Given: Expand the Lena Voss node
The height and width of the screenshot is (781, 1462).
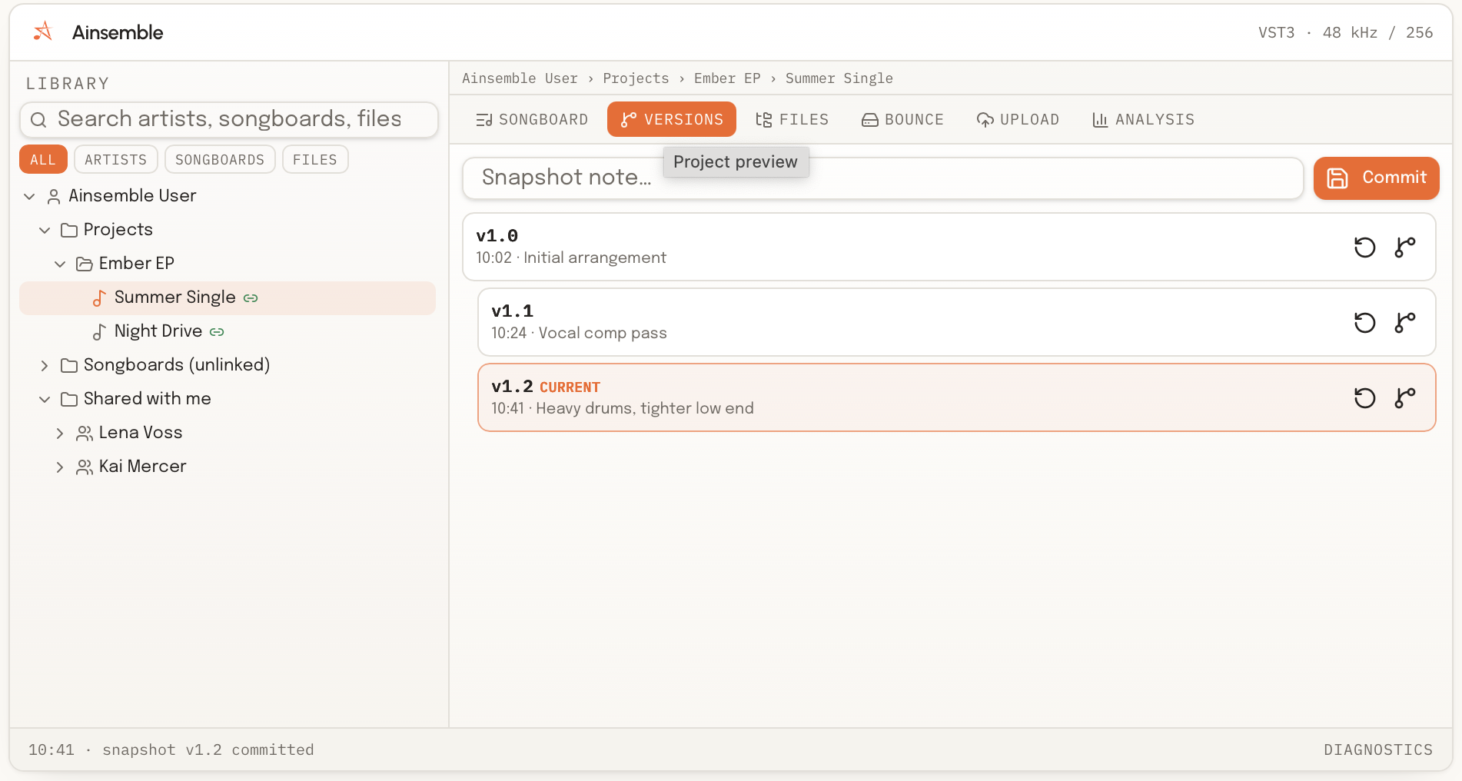Looking at the screenshot, I should click(x=60, y=434).
